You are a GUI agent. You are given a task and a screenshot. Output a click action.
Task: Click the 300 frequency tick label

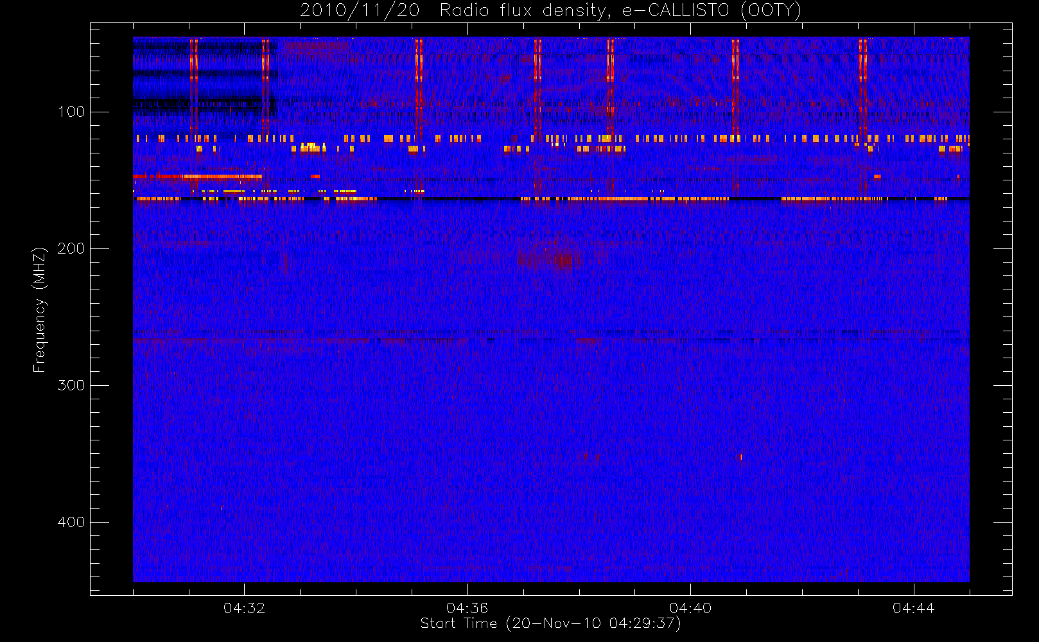pyautogui.click(x=71, y=385)
